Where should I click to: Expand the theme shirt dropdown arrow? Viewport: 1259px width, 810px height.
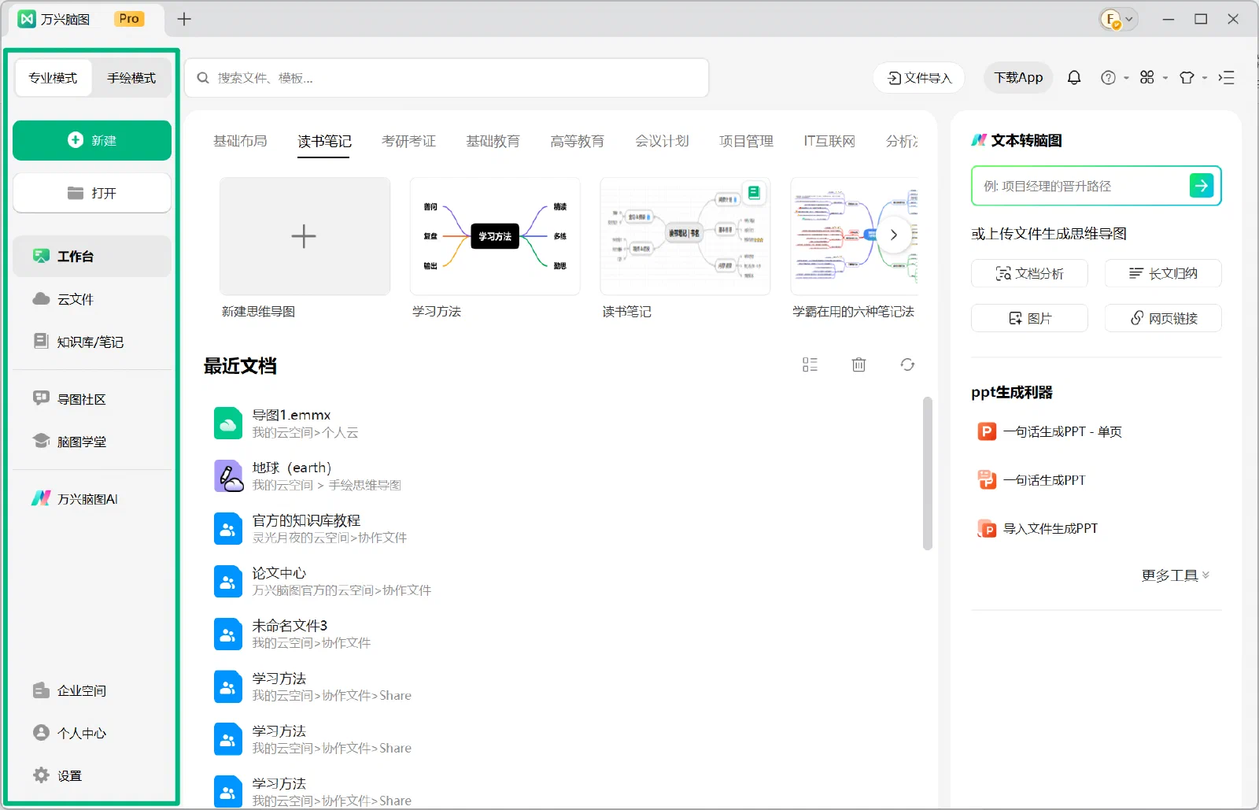coord(1205,78)
